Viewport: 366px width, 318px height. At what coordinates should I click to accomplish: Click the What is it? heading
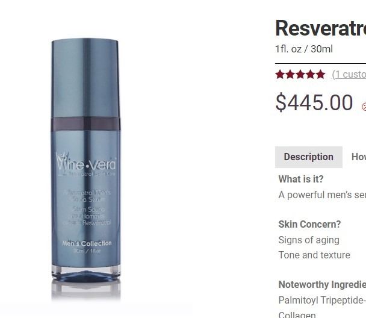(301, 179)
